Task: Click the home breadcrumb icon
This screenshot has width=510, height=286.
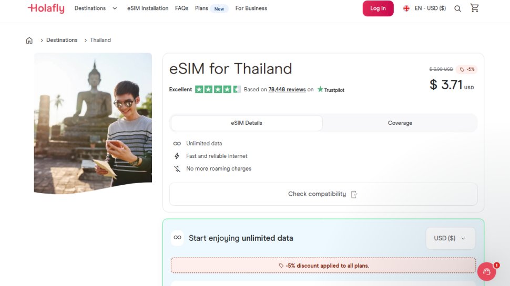Action: pyautogui.click(x=29, y=40)
